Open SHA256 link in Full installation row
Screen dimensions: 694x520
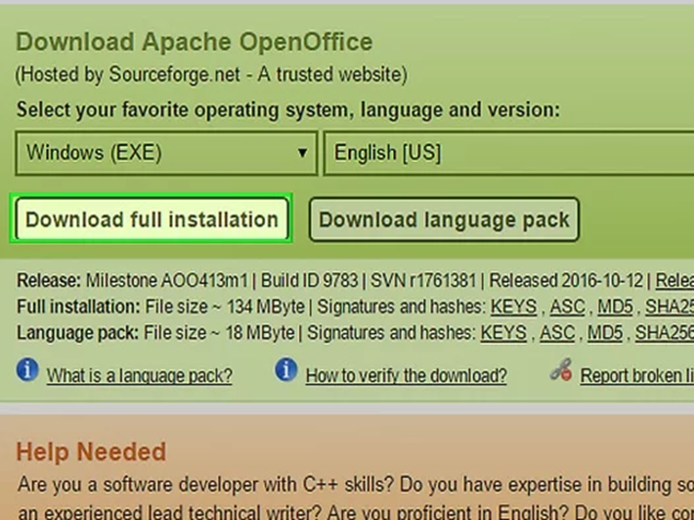(x=669, y=307)
